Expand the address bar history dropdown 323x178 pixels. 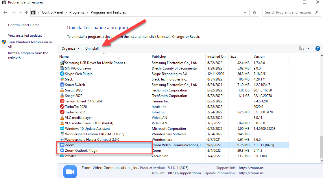(x=245, y=12)
